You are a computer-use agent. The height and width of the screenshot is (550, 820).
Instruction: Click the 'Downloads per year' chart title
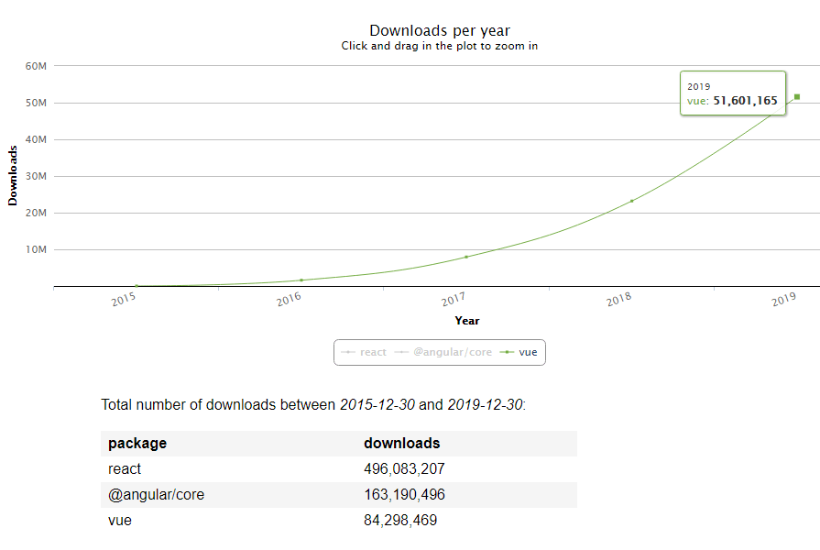tap(440, 31)
